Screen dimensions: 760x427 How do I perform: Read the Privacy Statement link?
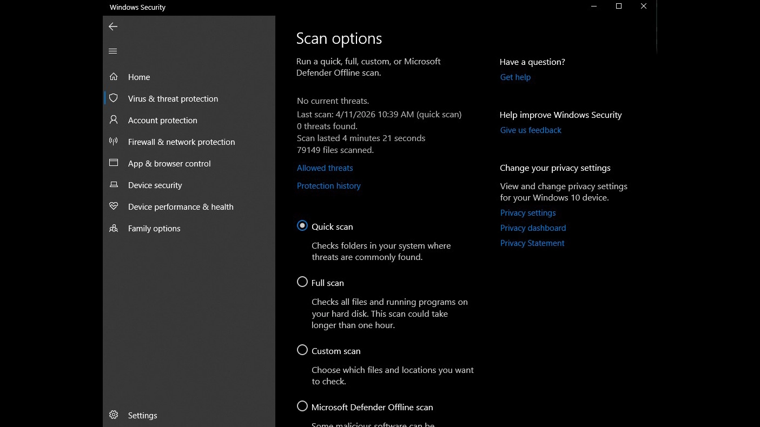(532, 243)
